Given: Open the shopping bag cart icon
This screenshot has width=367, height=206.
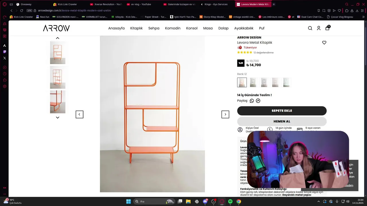Looking at the screenshot, I should click(327, 28).
